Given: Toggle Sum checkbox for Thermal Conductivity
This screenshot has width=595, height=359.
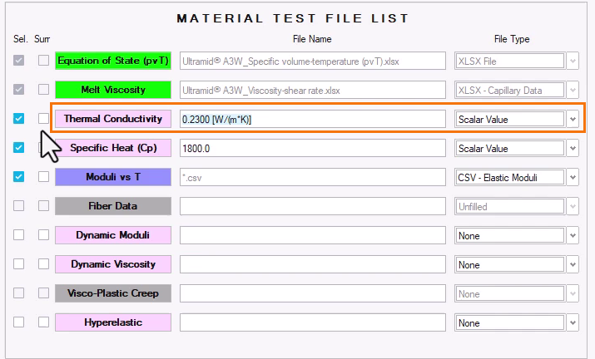Looking at the screenshot, I should [x=43, y=119].
